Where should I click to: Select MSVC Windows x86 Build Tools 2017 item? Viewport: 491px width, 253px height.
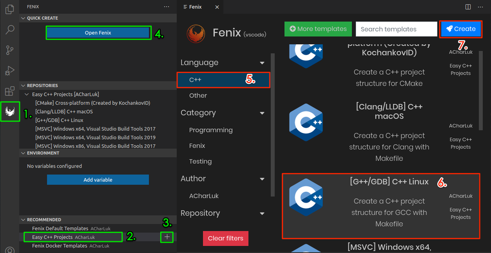pyautogui.click(x=95, y=146)
